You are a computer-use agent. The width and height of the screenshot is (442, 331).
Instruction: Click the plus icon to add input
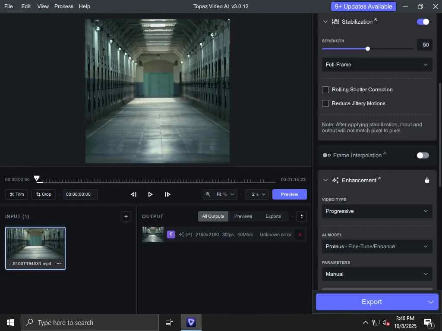click(126, 216)
